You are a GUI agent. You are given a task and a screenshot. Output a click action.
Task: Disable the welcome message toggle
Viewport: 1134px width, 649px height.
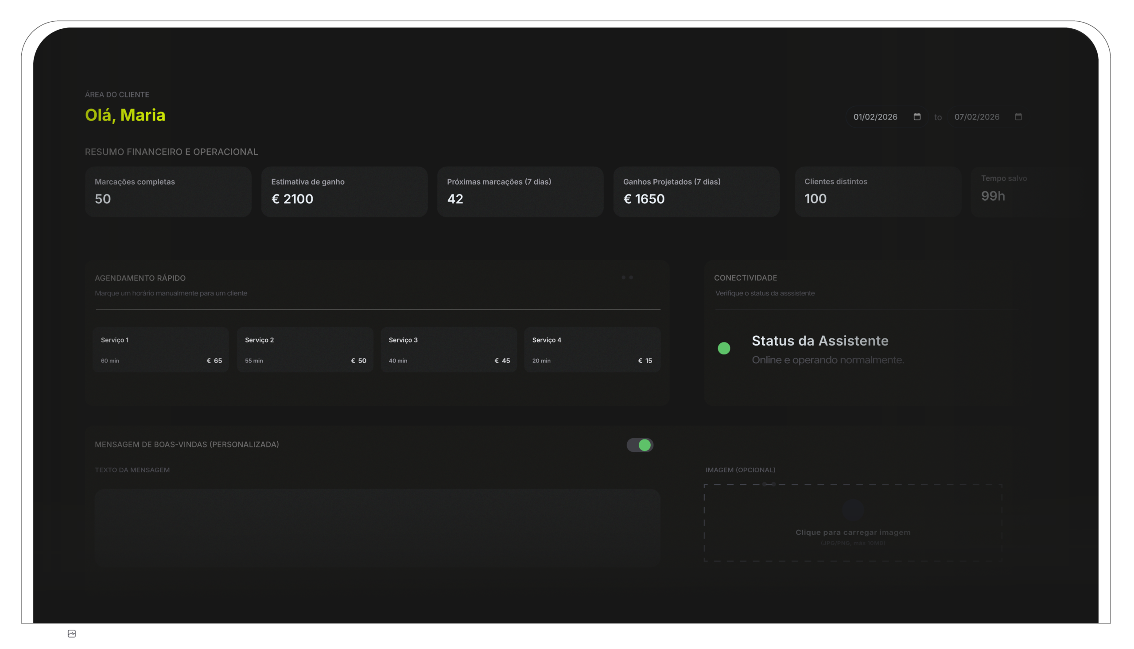(x=640, y=445)
